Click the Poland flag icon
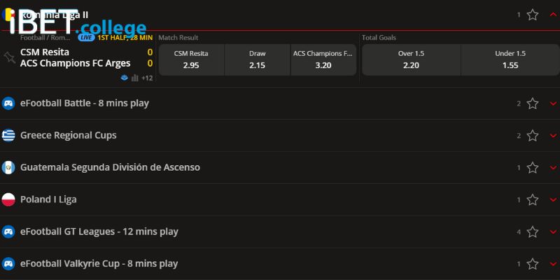This screenshot has width=560, height=280. tap(8, 199)
